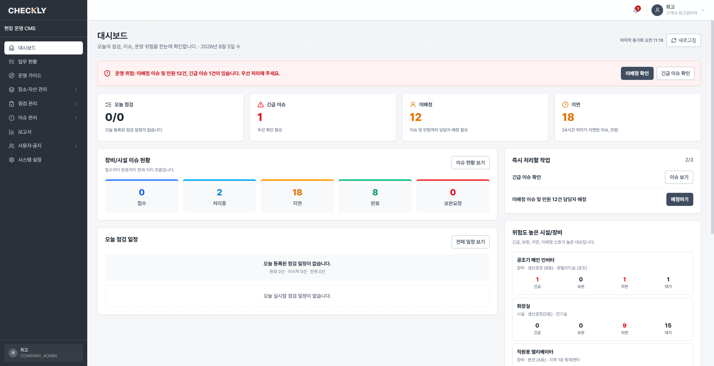This screenshot has height=366, width=714.
Task: Open the 지연 18 status tile
Action: pos(297,196)
